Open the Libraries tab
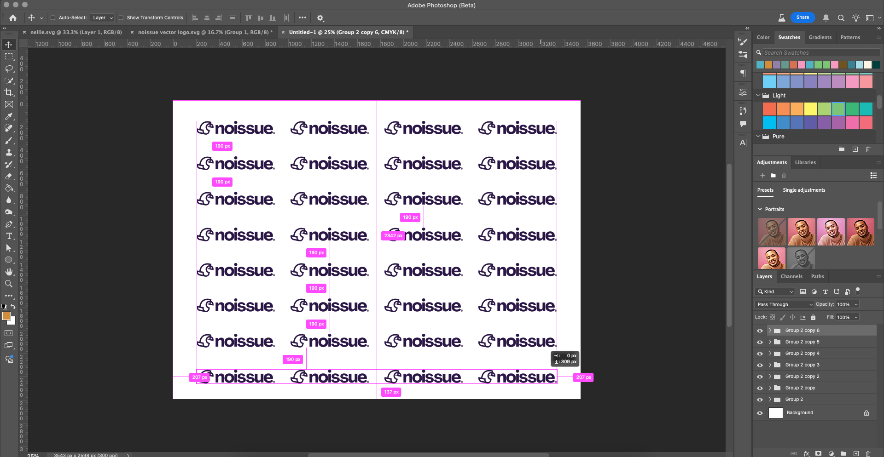The width and height of the screenshot is (884, 457). [805, 162]
